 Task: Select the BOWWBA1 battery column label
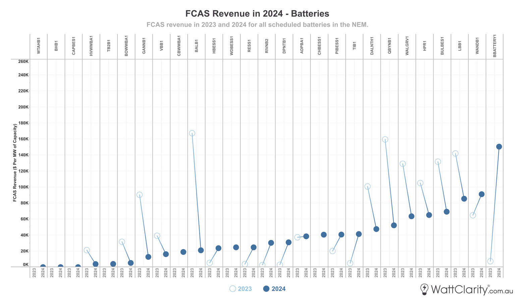point(126,45)
